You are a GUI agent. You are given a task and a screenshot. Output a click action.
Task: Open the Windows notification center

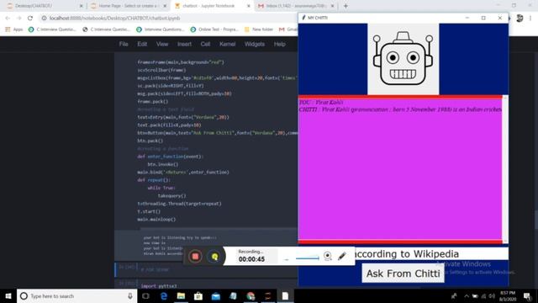[x=527, y=295]
